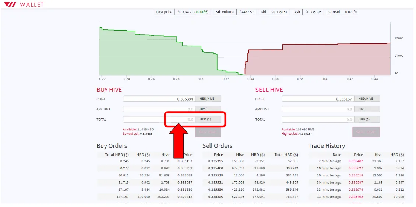
Task: Click the Buy Hive price input field
Action: (x=159, y=99)
